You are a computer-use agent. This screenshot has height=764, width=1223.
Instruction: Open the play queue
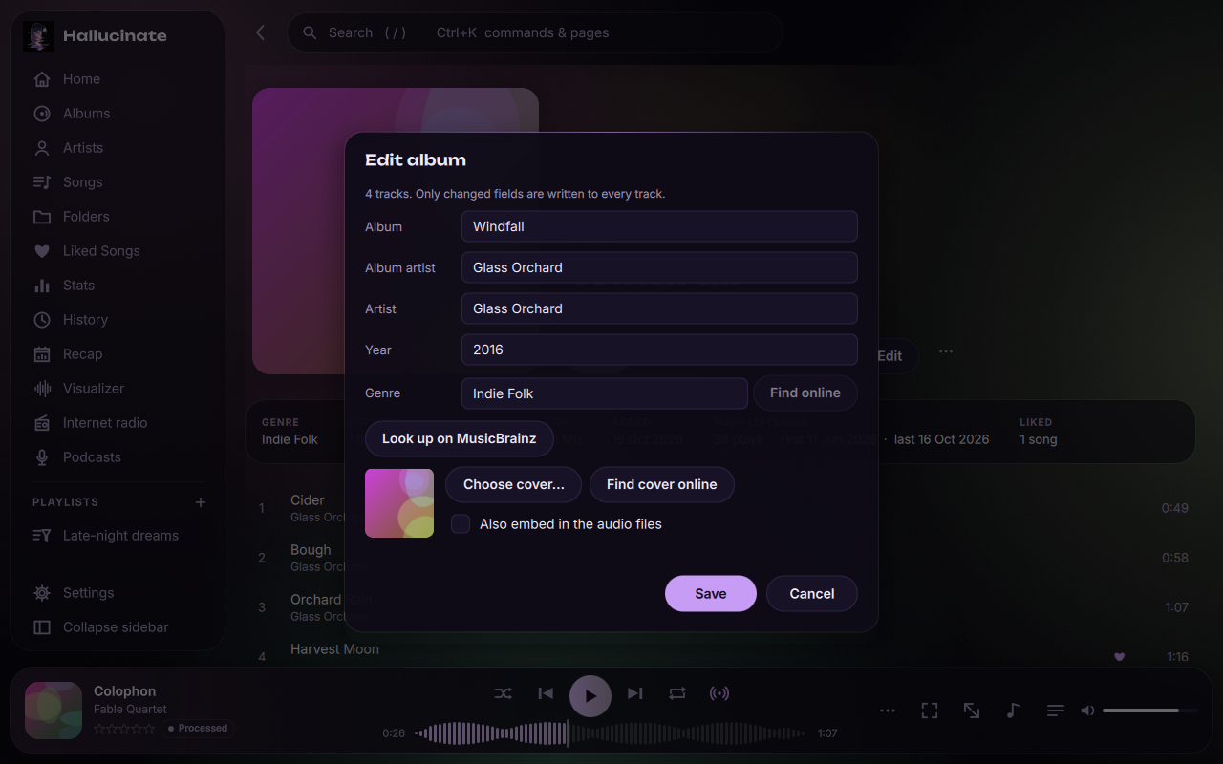(1056, 711)
